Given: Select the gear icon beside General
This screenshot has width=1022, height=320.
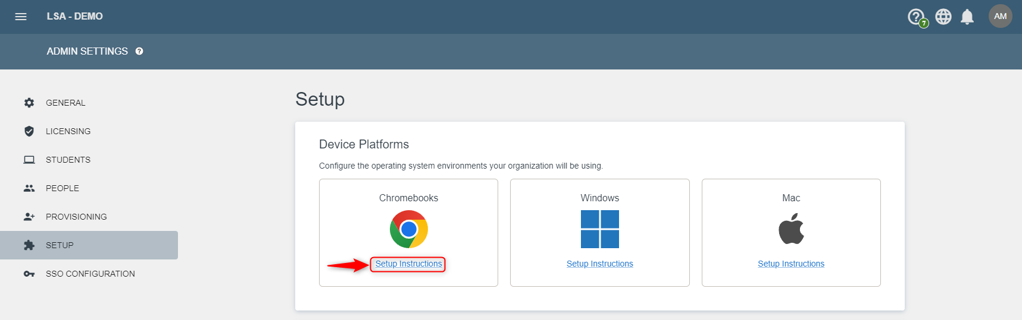Looking at the screenshot, I should pyautogui.click(x=29, y=103).
